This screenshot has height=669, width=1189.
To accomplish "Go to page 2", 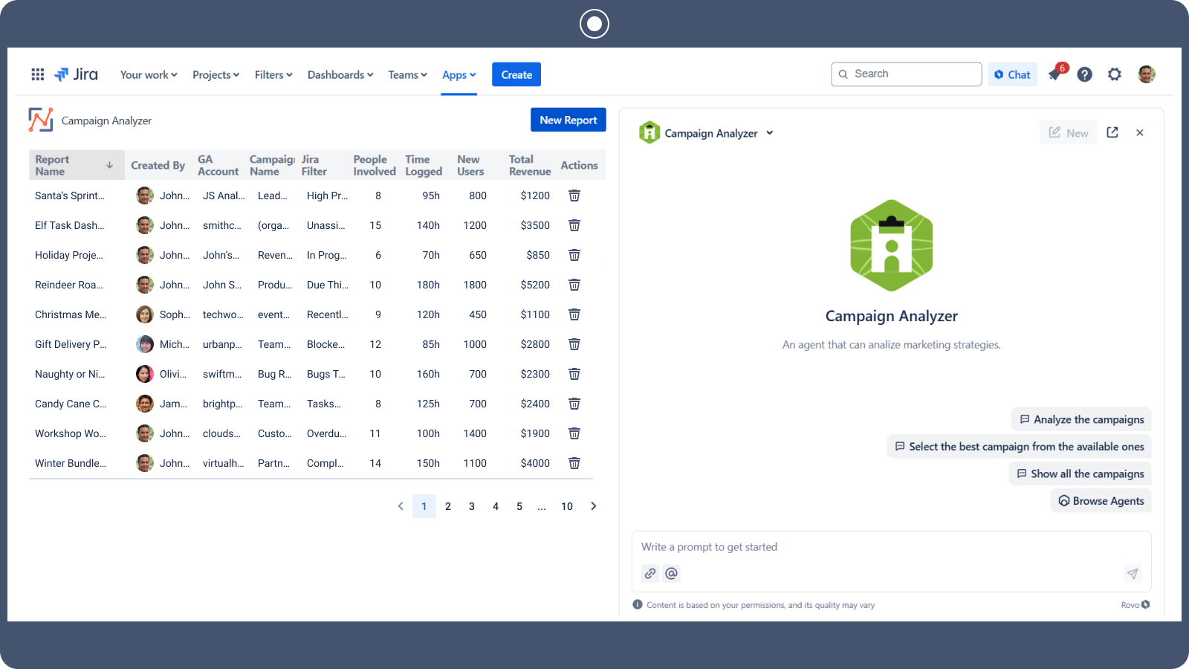I will tap(448, 506).
